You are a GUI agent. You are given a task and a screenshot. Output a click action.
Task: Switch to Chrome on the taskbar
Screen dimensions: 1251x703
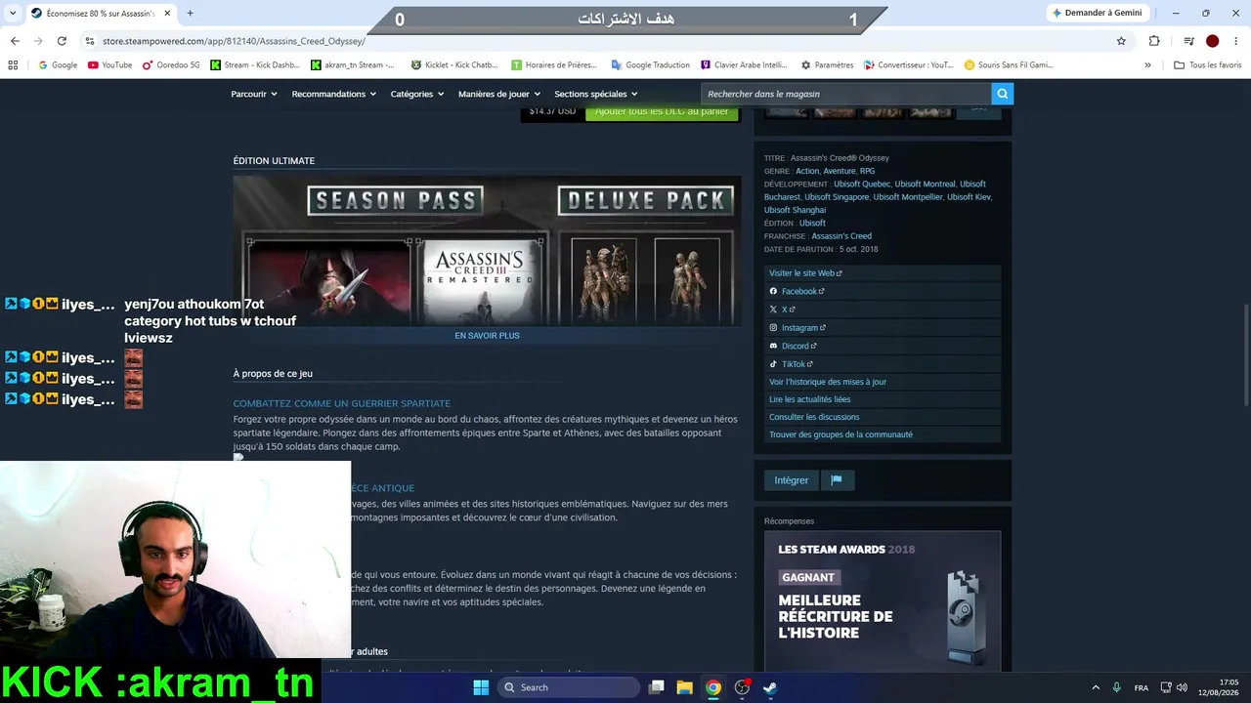713,687
